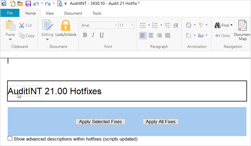Expand the Paste options arrow
This screenshot has width=251, height=146.
coord(10,39)
